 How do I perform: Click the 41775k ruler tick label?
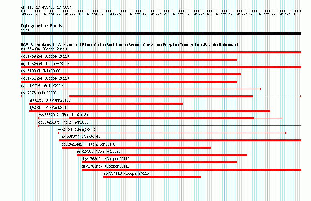(117, 14)
